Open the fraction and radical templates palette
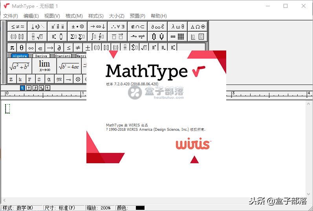This screenshot has width=313, height=211. (37, 36)
